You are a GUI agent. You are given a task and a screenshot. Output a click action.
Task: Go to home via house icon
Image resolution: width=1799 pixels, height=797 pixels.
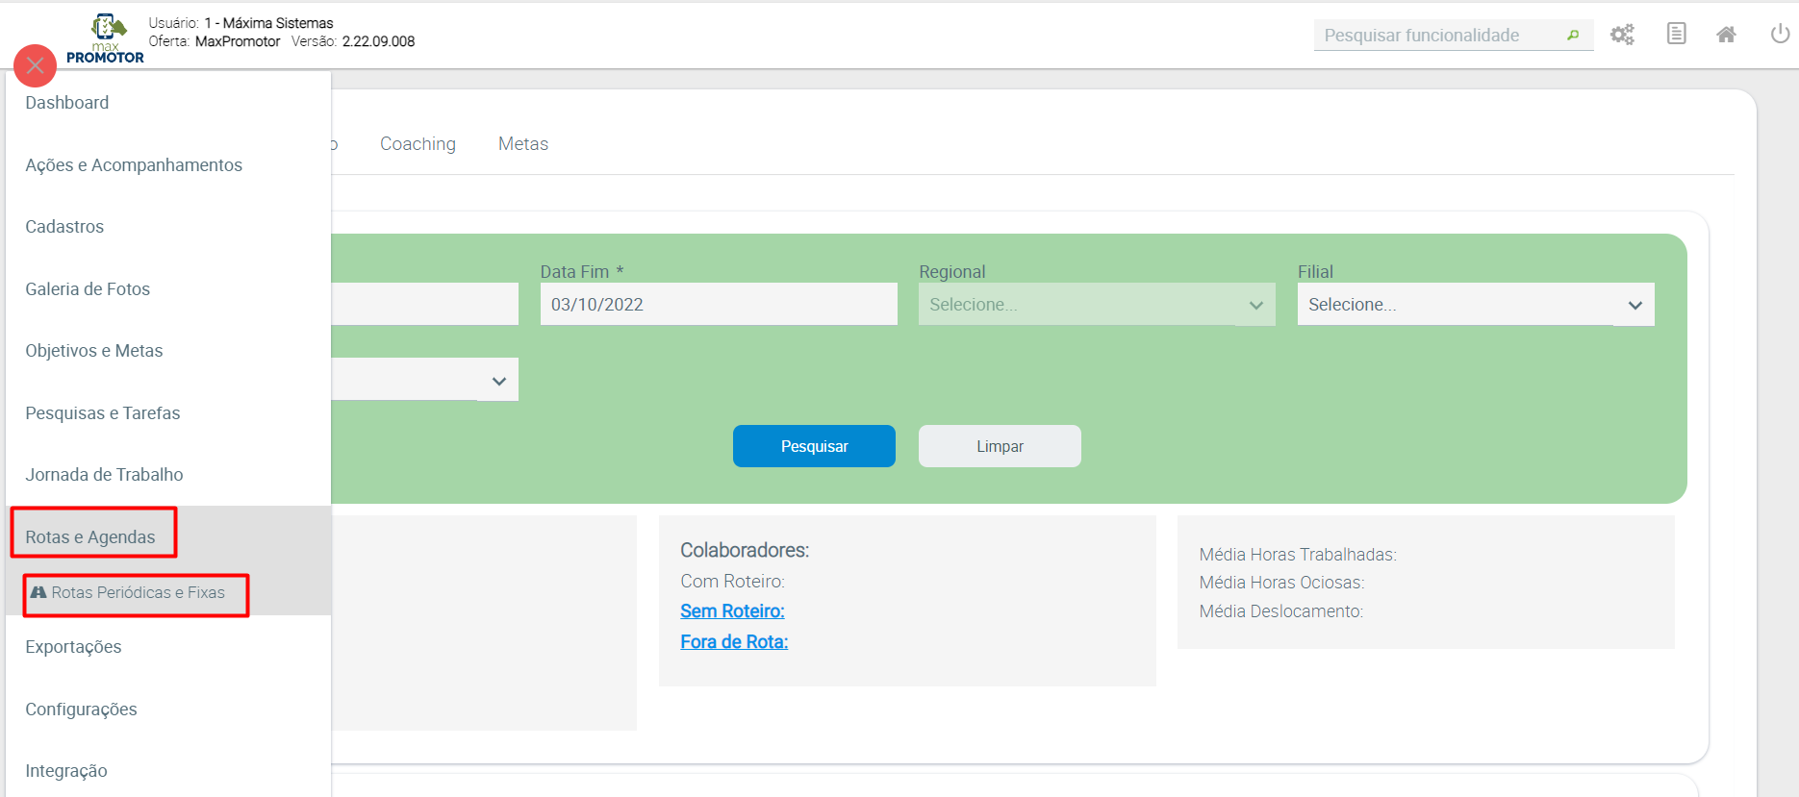click(1726, 35)
